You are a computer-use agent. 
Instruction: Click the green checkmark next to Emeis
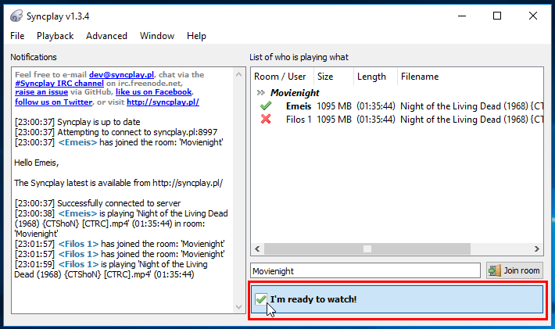(x=266, y=106)
